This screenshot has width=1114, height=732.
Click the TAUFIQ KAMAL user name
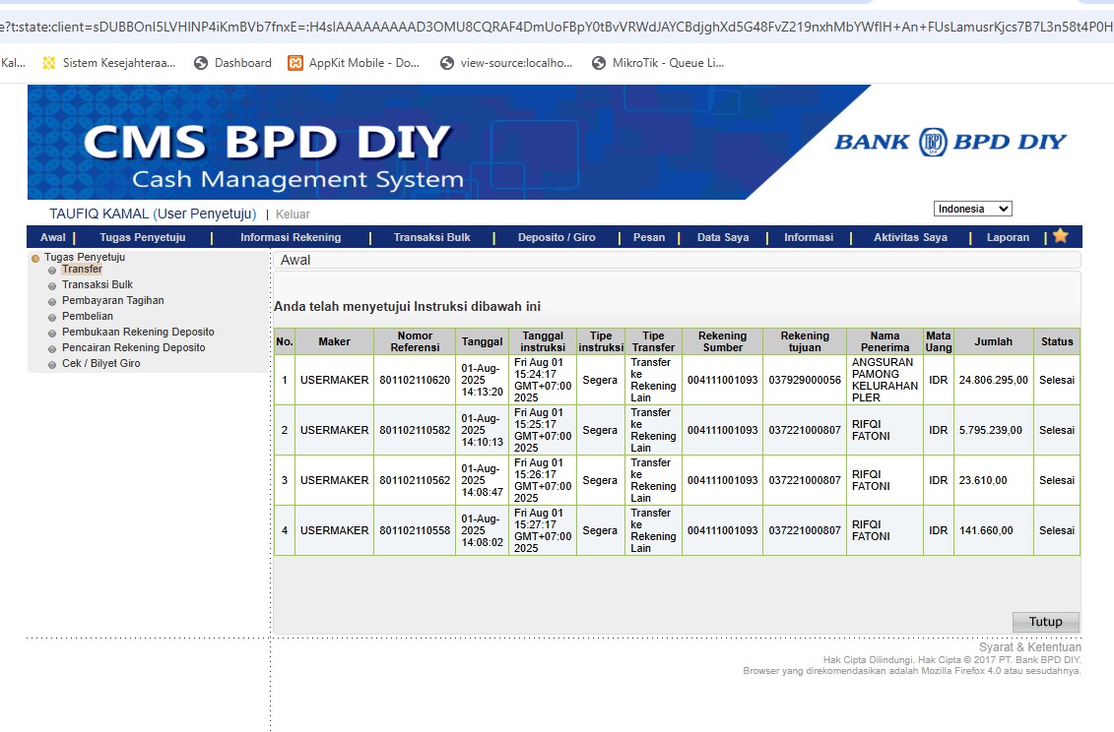coord(98,213)
